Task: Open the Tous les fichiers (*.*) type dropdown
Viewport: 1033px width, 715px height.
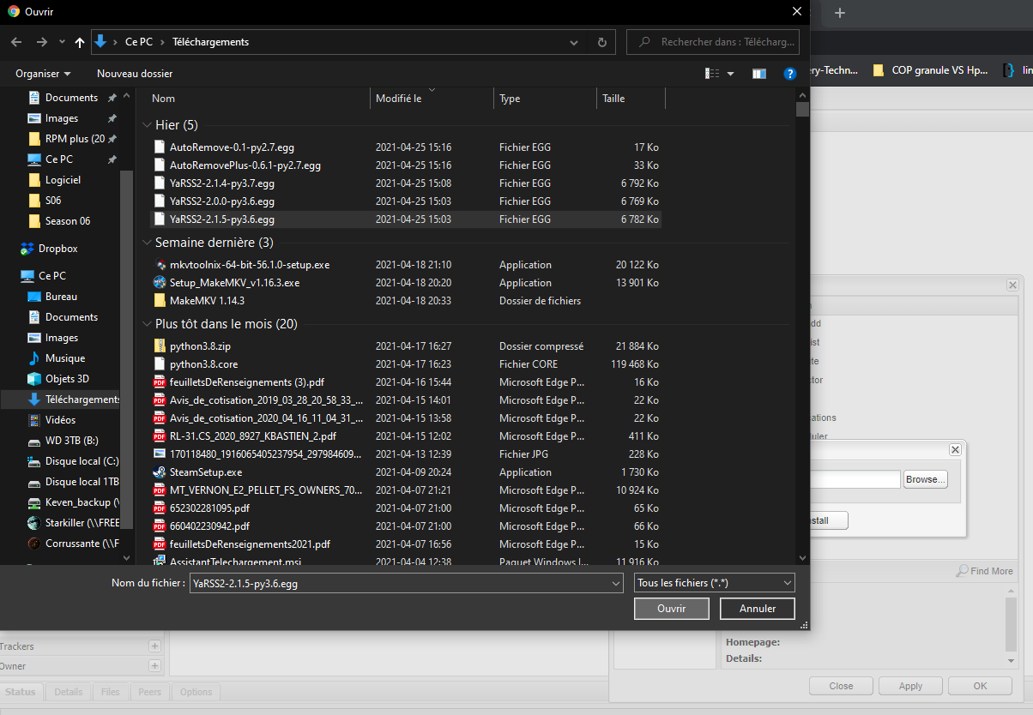Action: 715,583
